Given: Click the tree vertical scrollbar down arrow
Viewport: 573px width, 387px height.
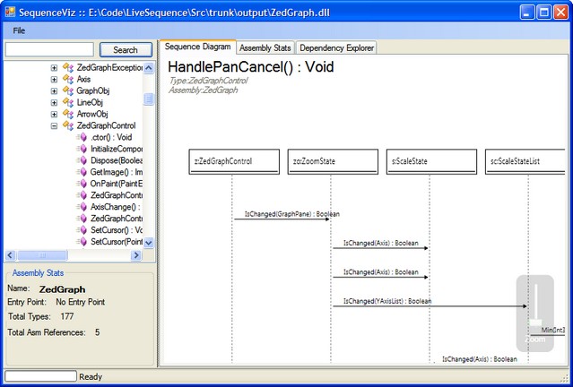Looking at the screenshot, I should pyautogui.click(x=149, y=243).
